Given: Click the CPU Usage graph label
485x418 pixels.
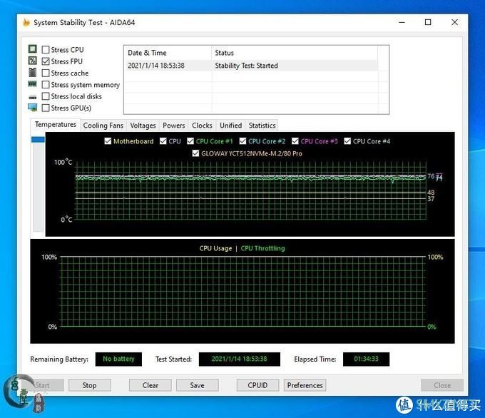Looking at the screenshot, I should (x=215, y=248).
